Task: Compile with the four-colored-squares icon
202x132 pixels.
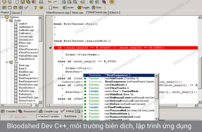Action: 4,7
